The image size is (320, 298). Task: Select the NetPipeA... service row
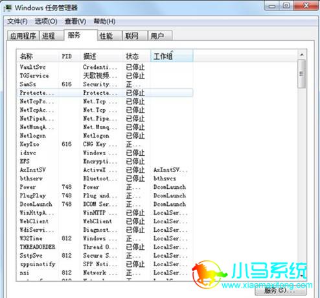coord(105,119)
